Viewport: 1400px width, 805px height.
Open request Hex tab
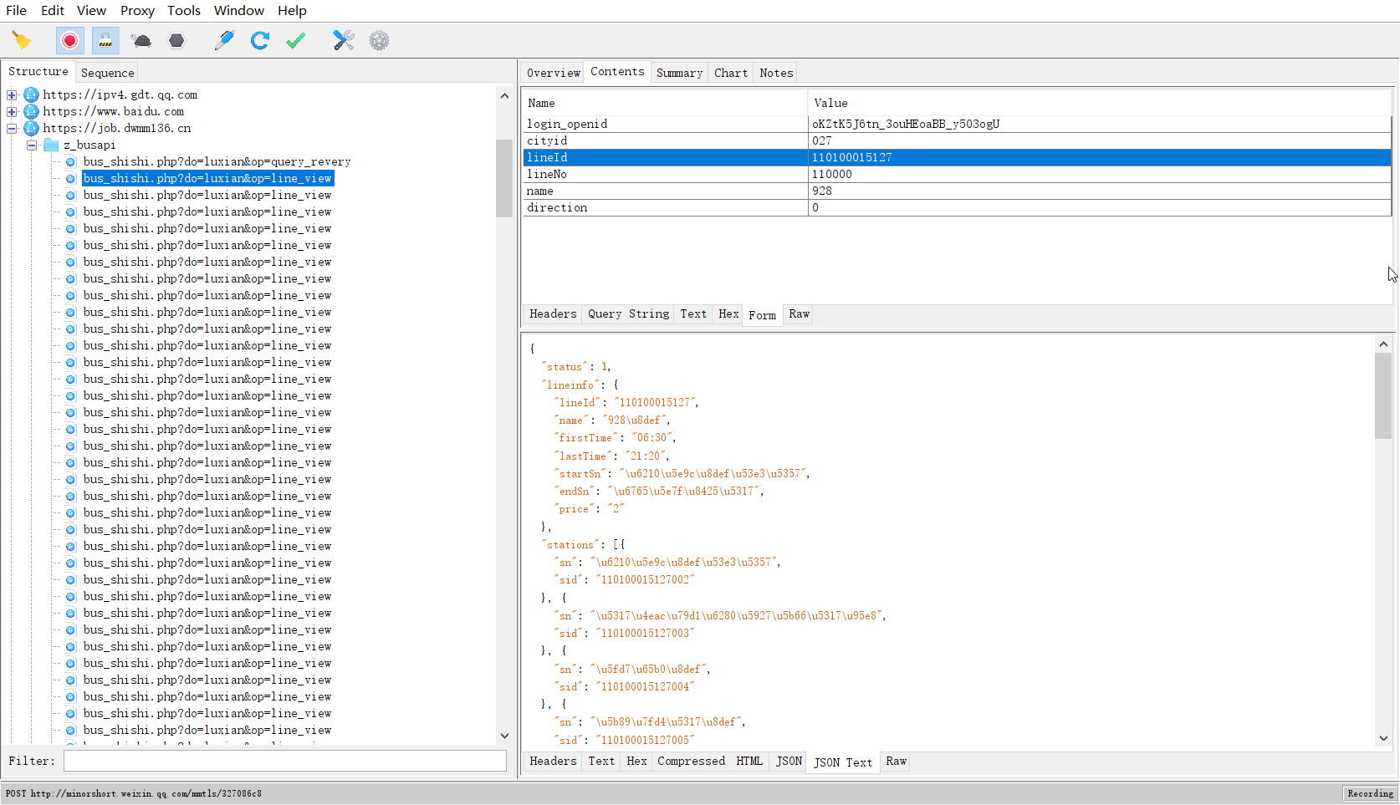[728, 314]
